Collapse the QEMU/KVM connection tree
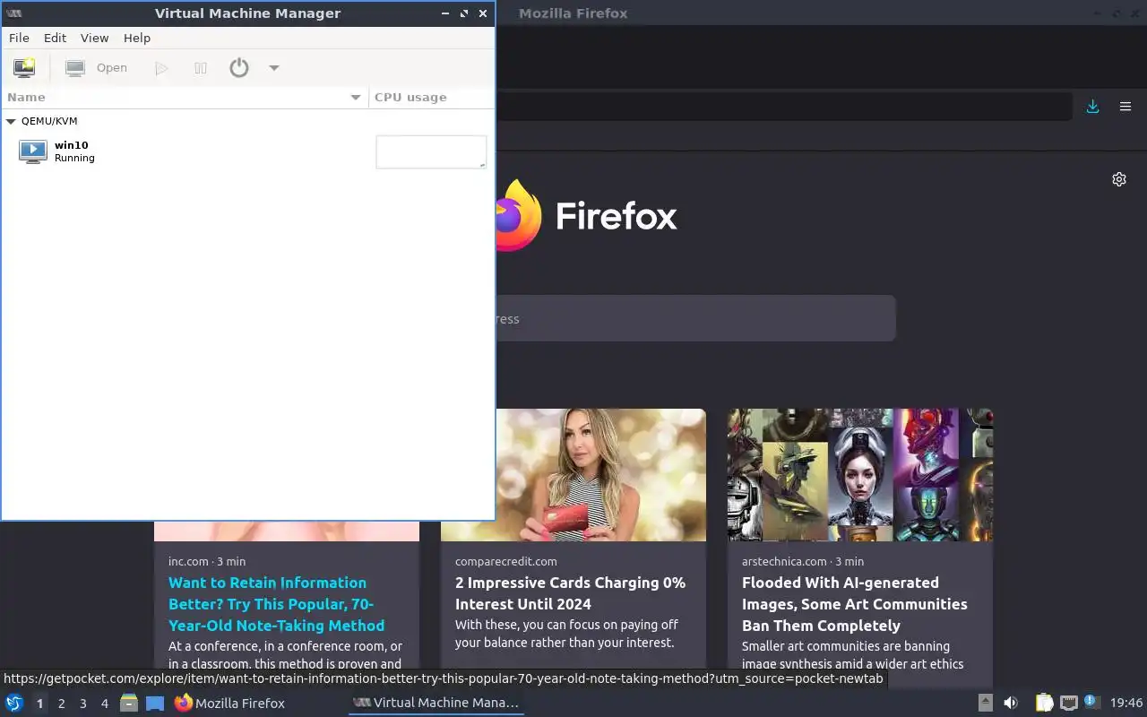 11,121
